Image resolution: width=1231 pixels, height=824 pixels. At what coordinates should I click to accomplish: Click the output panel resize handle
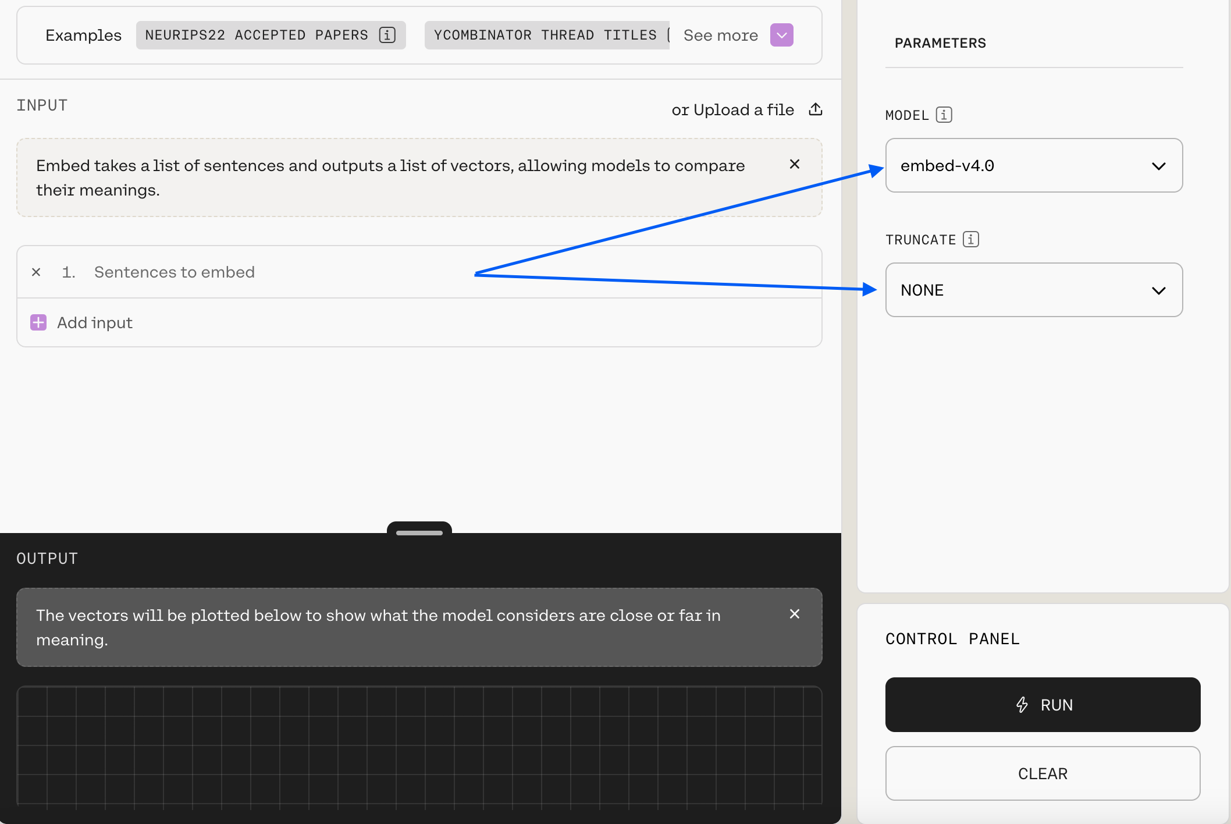coord(419,532)
